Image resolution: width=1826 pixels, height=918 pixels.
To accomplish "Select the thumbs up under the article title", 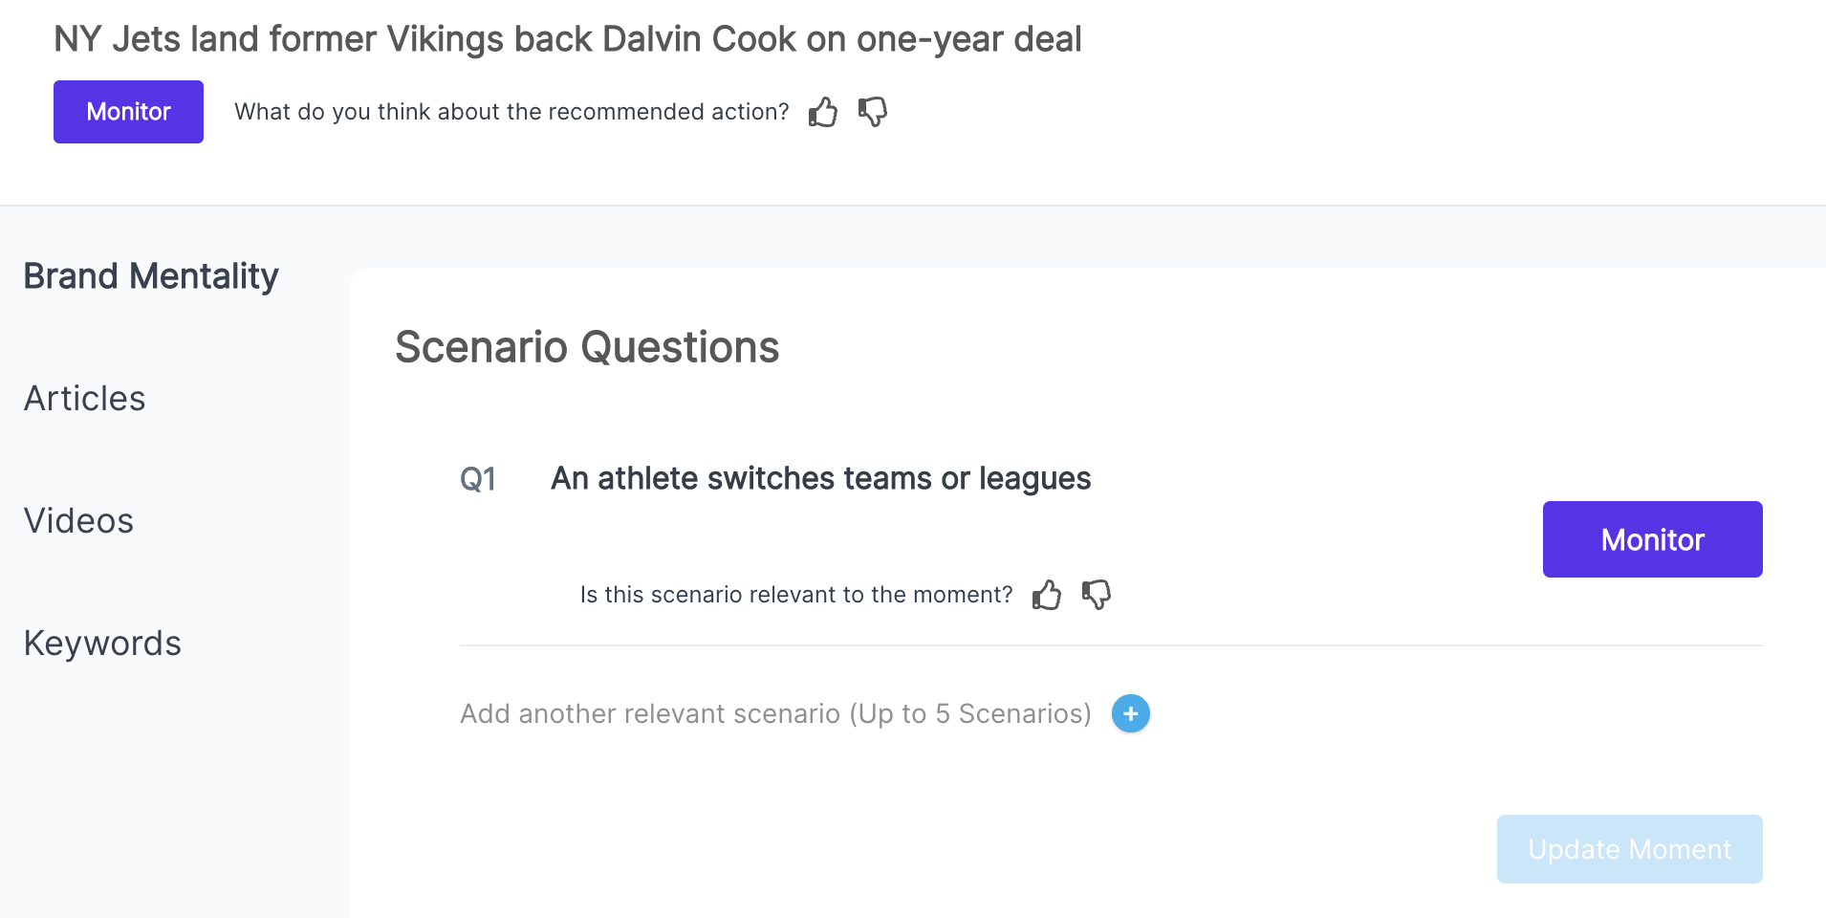I will pyautogui.click(x=823, y=112).
